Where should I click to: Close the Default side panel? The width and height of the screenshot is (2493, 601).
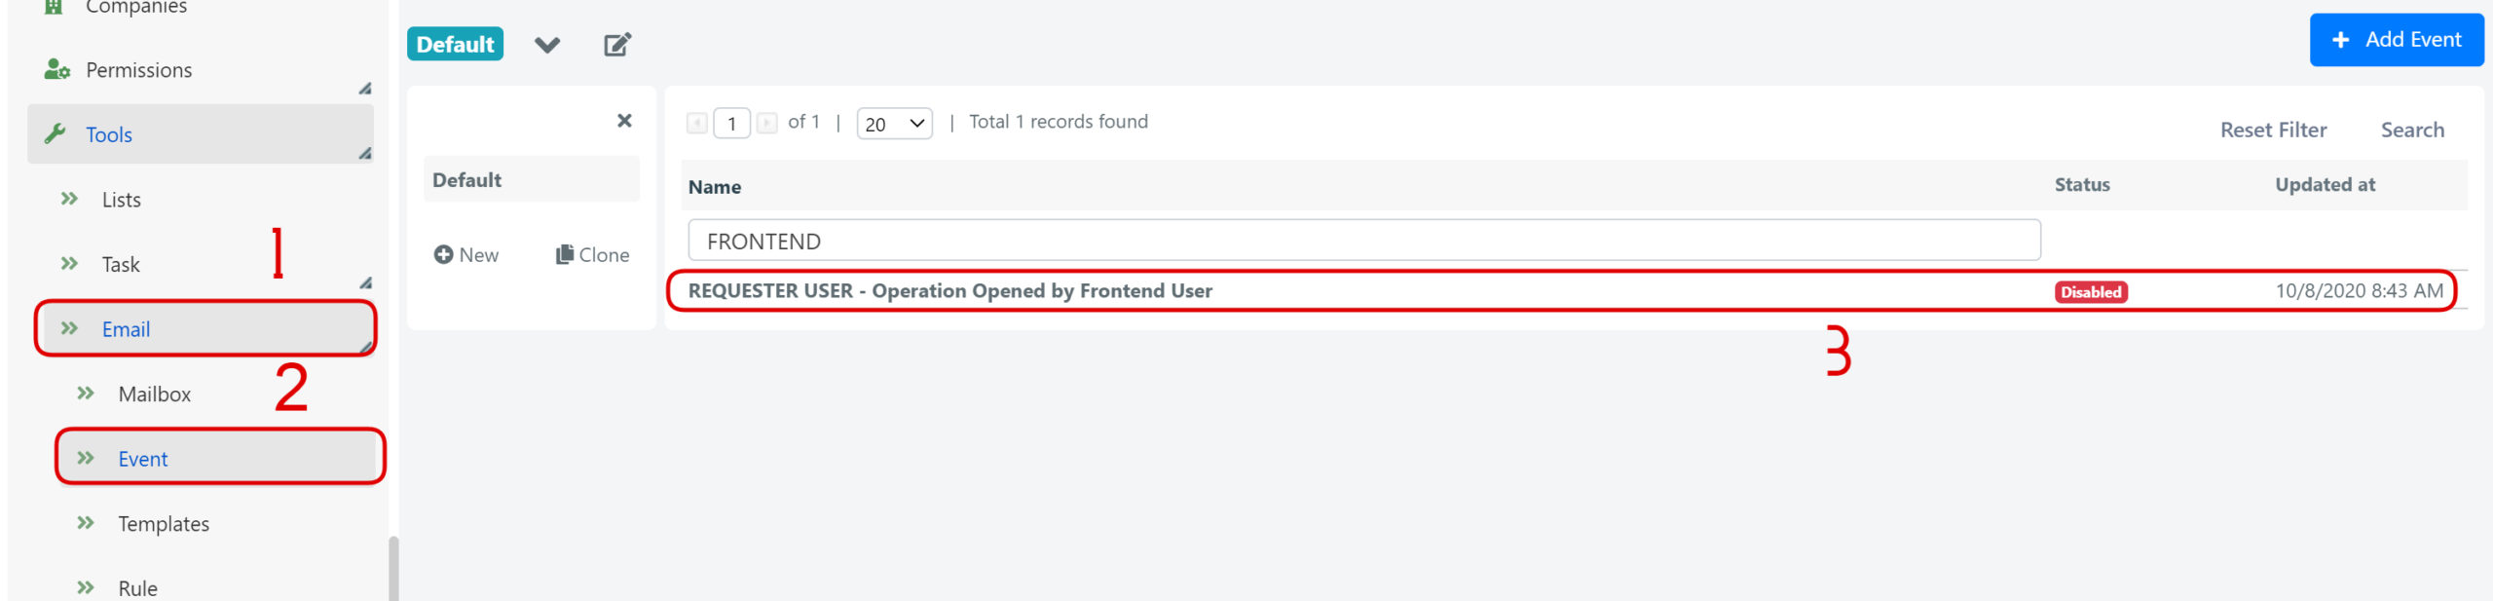624,120
